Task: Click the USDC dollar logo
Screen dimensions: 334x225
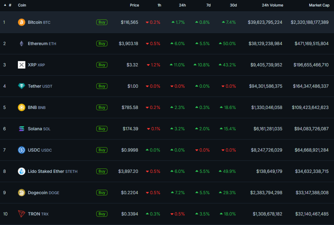Action: click(x=21, y=150)
